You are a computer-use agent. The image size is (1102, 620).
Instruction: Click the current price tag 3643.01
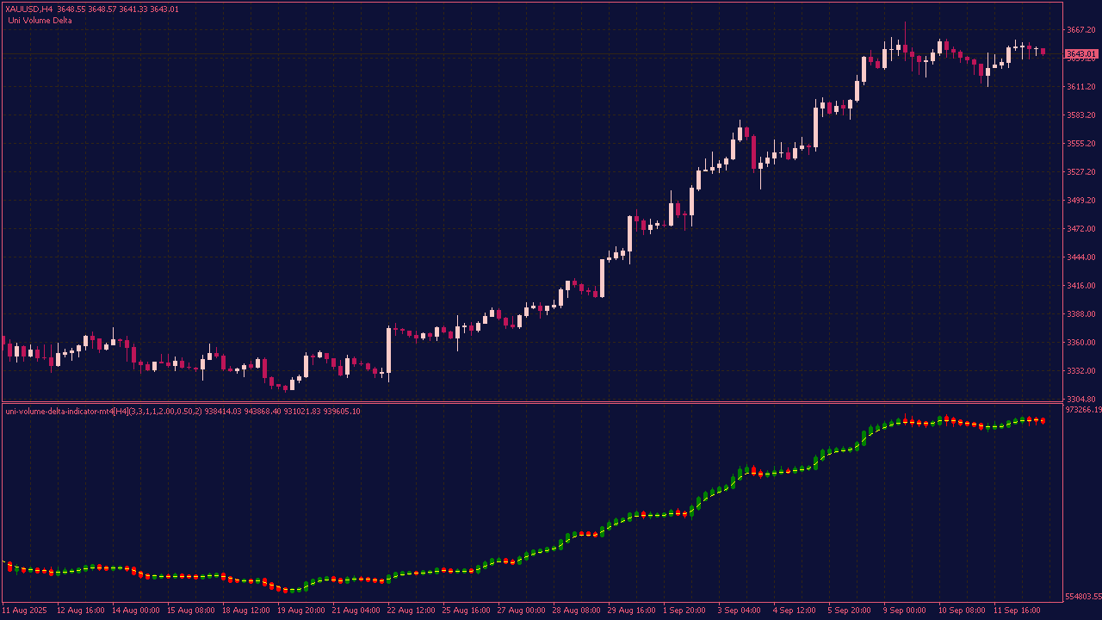[1081, 54]
